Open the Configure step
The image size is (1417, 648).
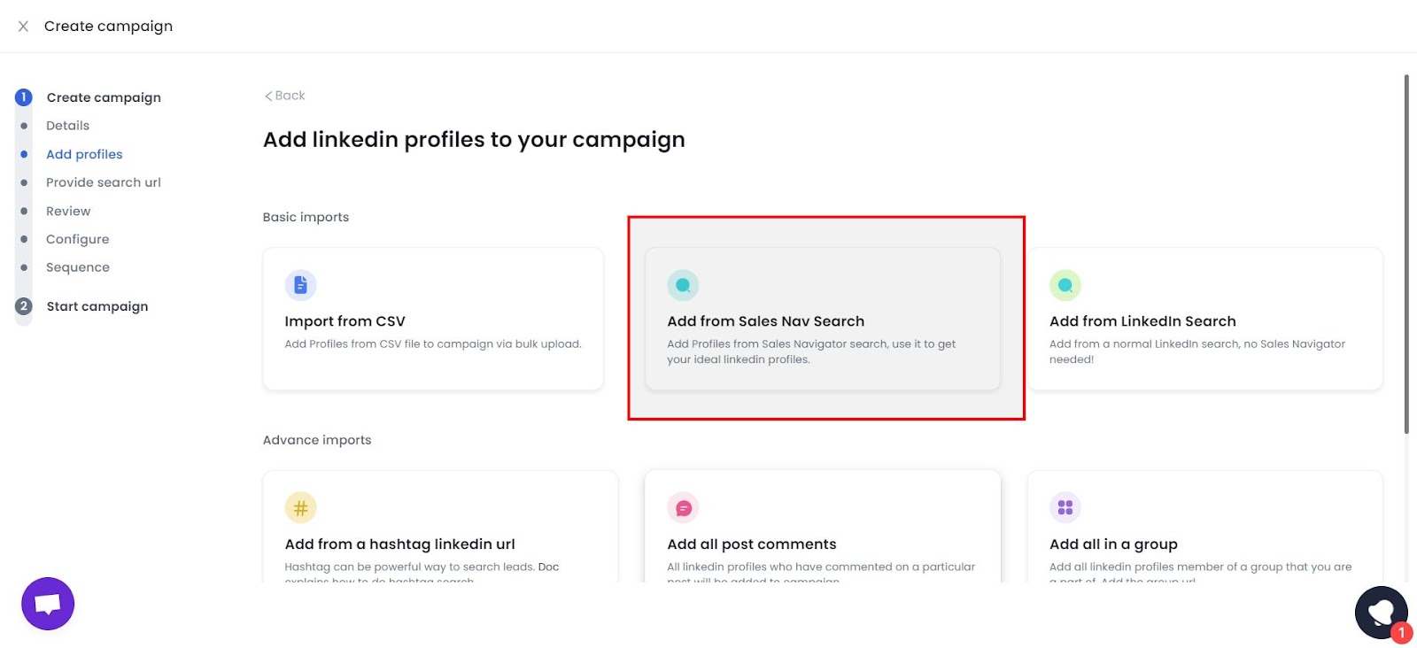pos(77,239)
